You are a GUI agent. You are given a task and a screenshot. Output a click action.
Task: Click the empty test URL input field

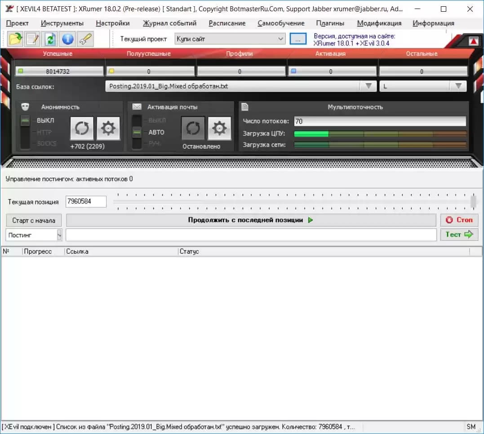(251, 235)
